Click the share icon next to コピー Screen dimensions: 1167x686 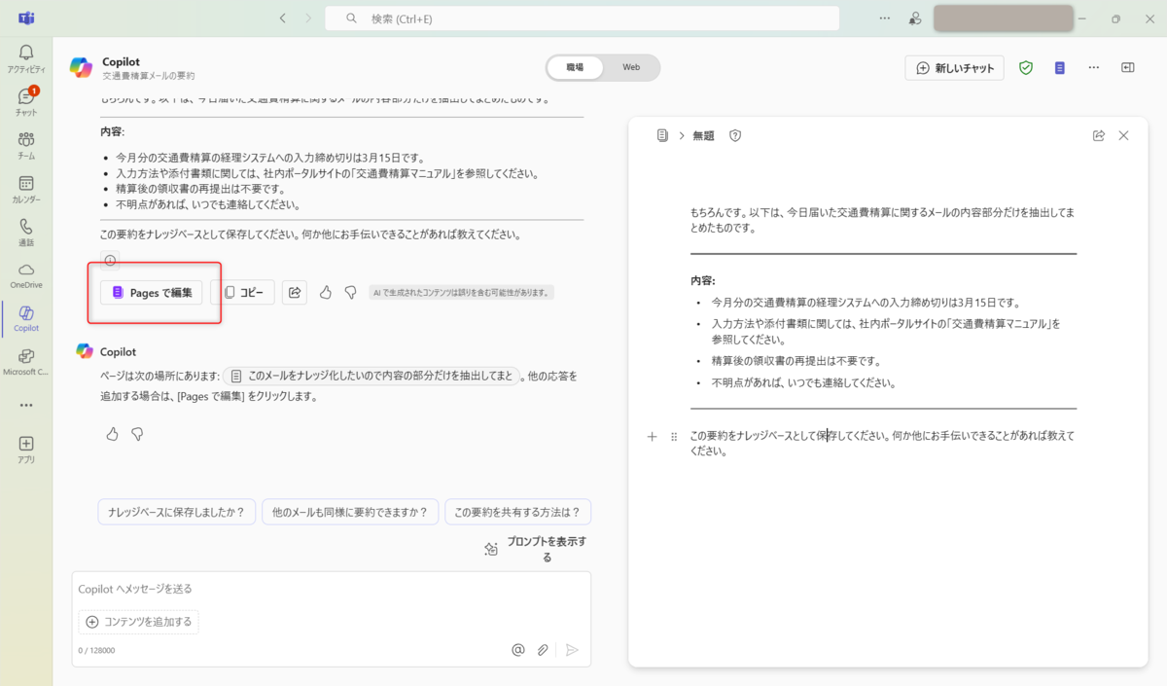click(x=295, y=292)
